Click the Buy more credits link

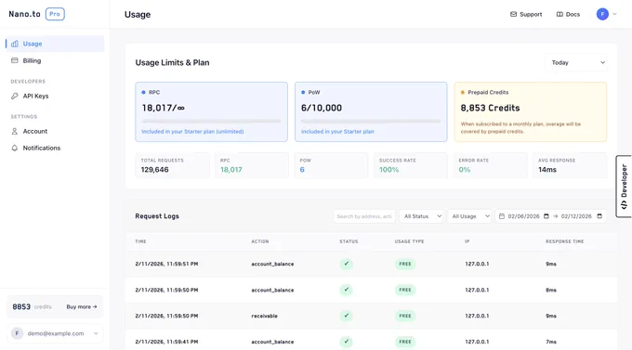pos(82,307)
